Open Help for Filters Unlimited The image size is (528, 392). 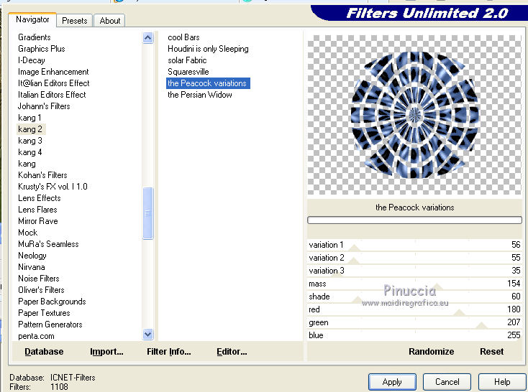501,382
